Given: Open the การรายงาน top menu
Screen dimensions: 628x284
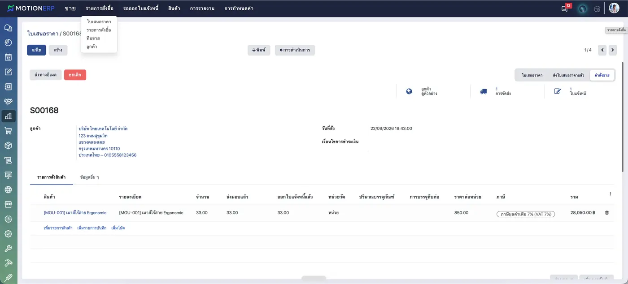Looking at the screenshot, I should click(202, 9).
